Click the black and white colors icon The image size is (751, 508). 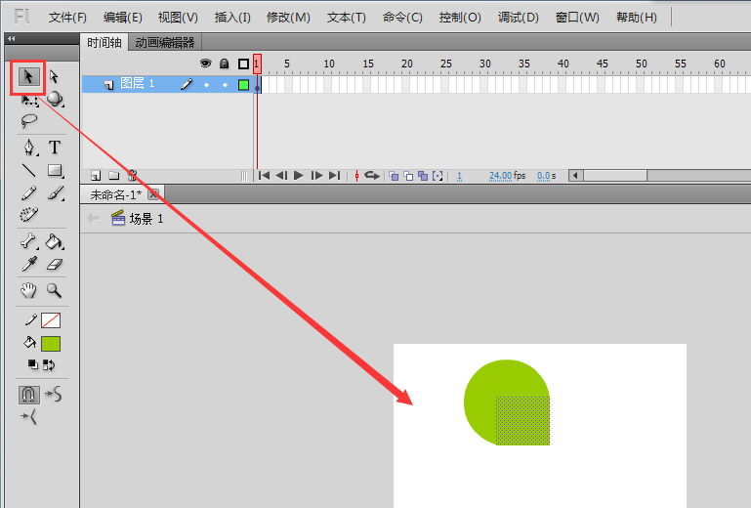point(32,364)
